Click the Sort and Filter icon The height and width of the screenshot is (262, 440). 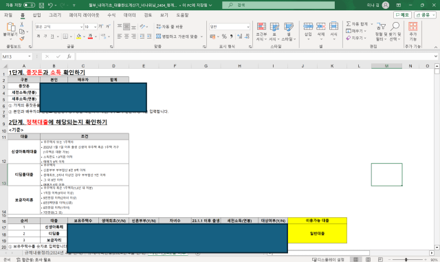pyautogui.click(x=381, y=26)
